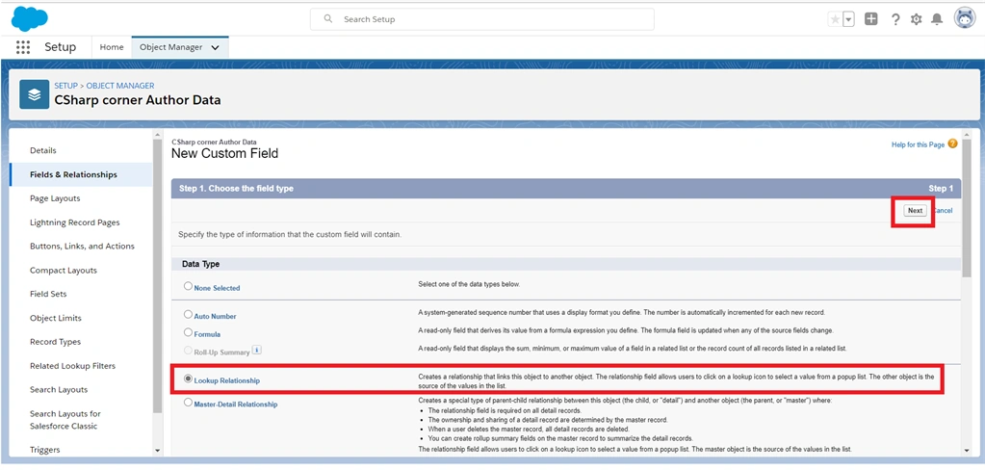Click the object layers icon in header
The width and height of the screenshot is (985, 470).
point(35,94)
